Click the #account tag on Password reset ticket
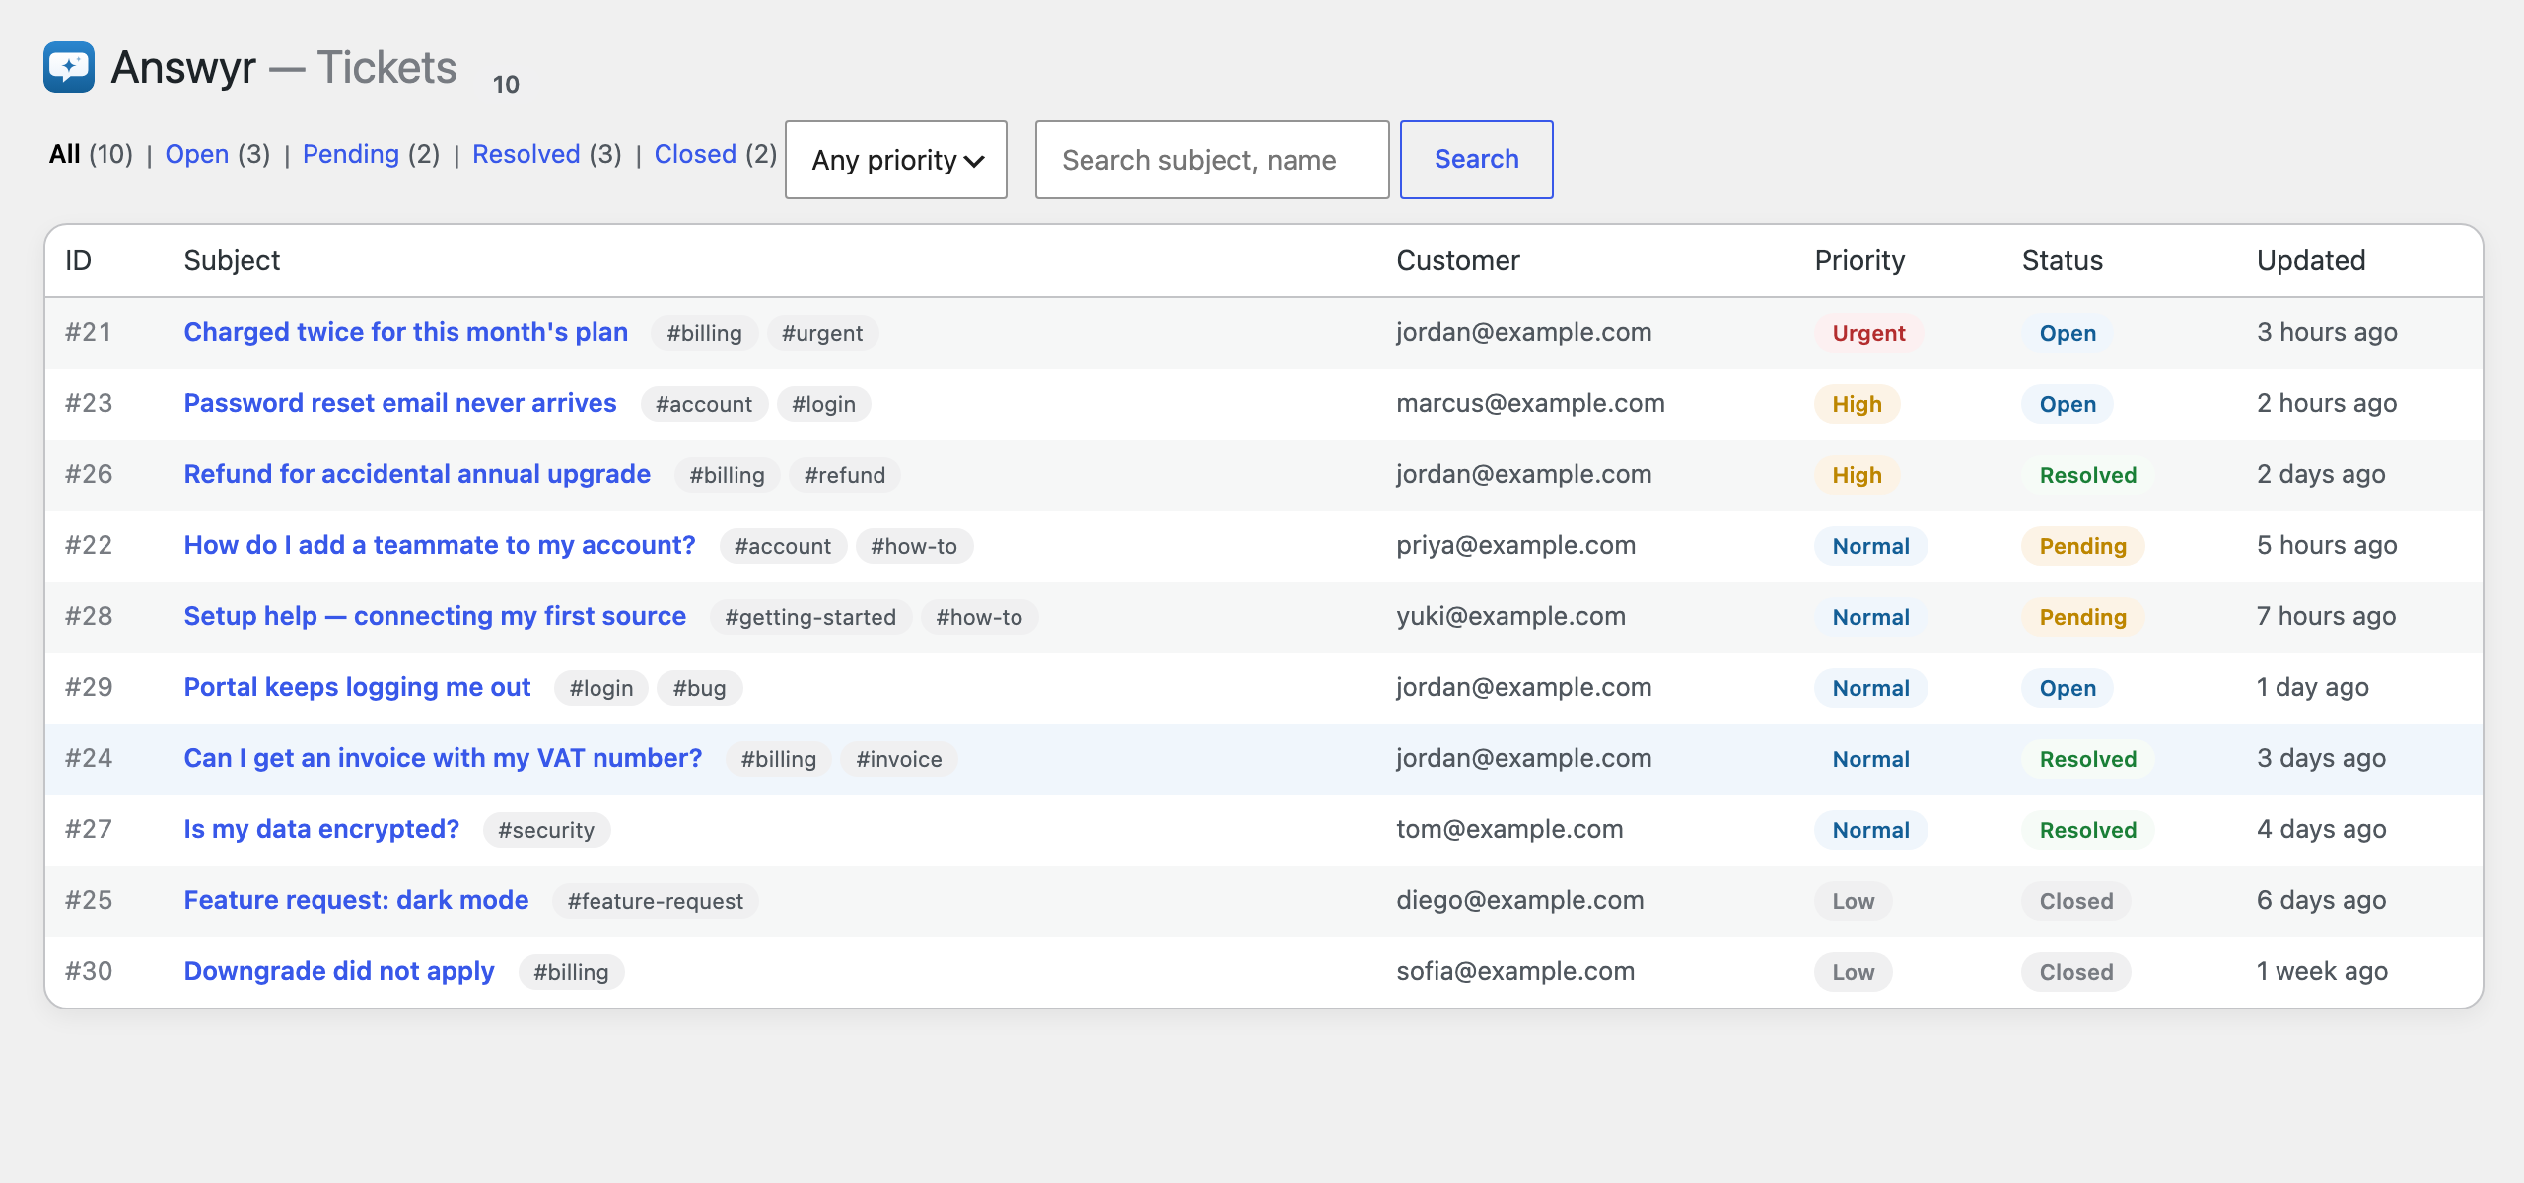The width and height of the screenshot is (2524, 1183). (704, 404)
